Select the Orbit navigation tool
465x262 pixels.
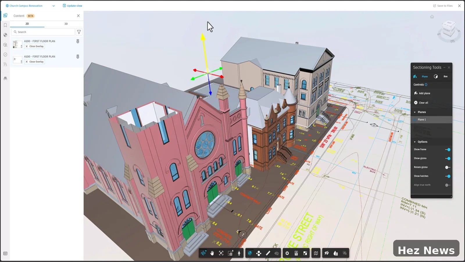(x=203, y=253)
